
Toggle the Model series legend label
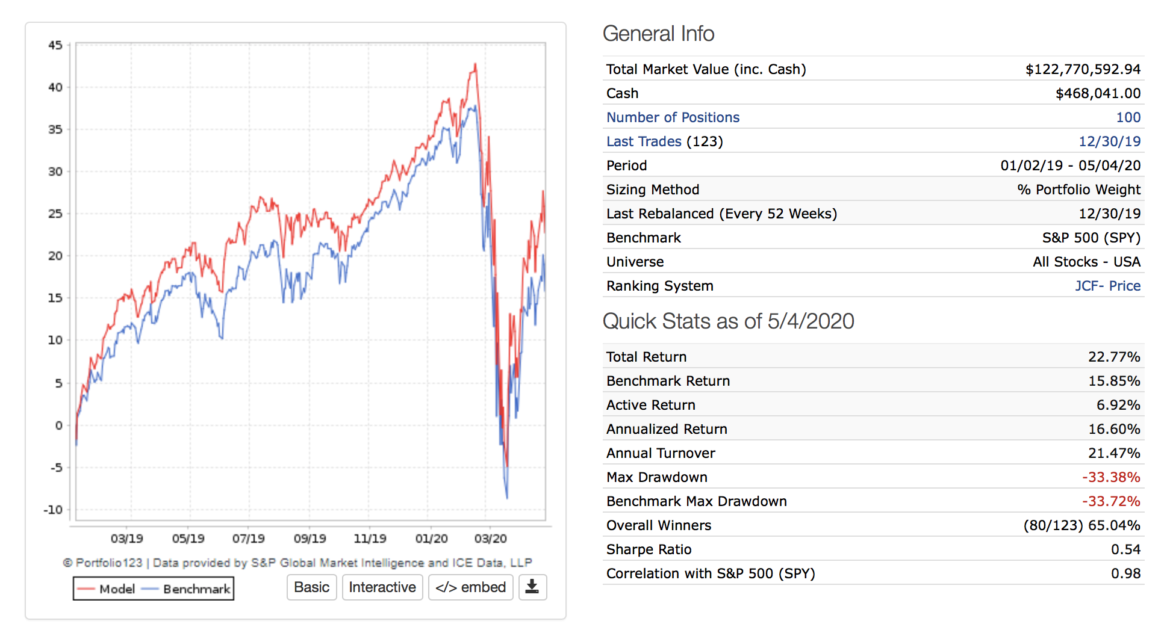tap(117, 588)
